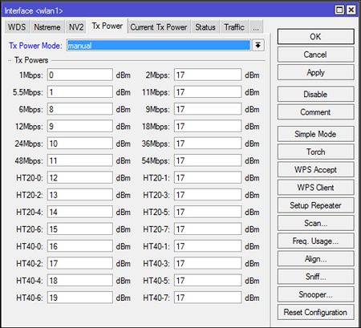The height and width of the screenshot is (328, 361).
Task: Click Reset Configuration button
Action: [x=315, y=312]
